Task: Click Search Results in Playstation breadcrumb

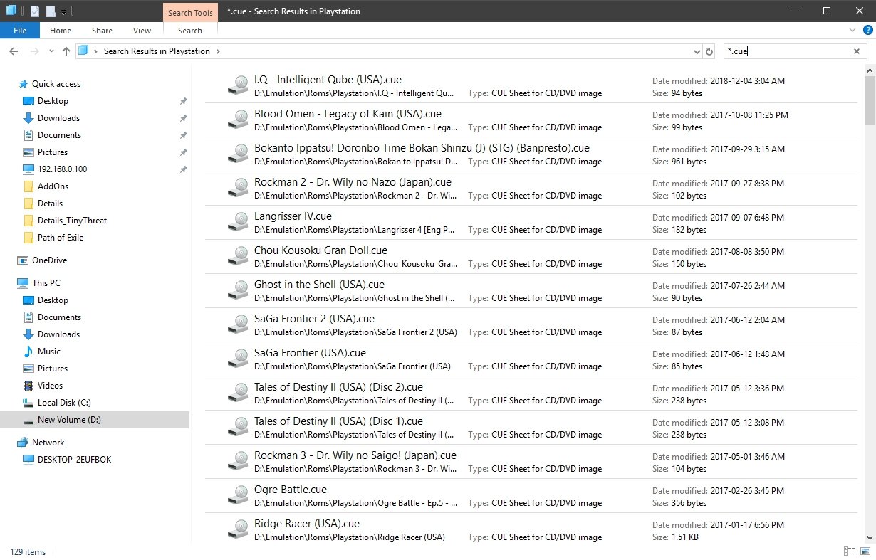Action: 157,51
